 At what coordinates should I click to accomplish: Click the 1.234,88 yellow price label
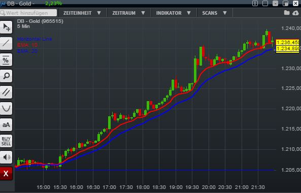287,49
